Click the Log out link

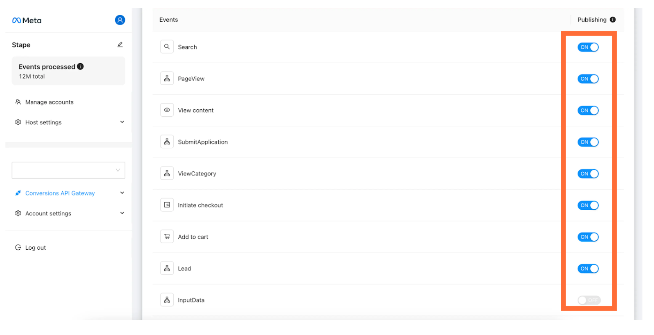(x=36, y=248)
